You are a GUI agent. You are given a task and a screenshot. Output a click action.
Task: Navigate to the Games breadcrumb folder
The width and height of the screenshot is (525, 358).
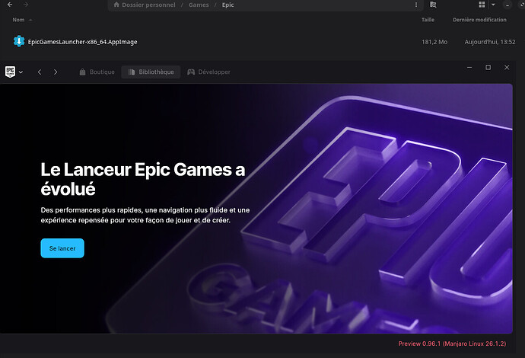(x=199, y=5)
